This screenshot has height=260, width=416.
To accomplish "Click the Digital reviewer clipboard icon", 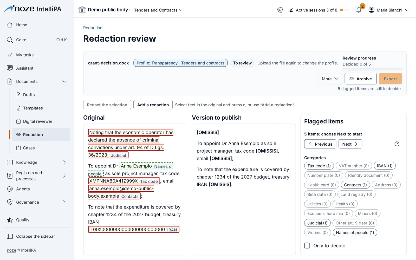I will [18, 121].
